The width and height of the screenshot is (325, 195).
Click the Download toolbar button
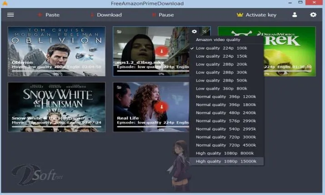pyautogui.click(x=106, y=15)
